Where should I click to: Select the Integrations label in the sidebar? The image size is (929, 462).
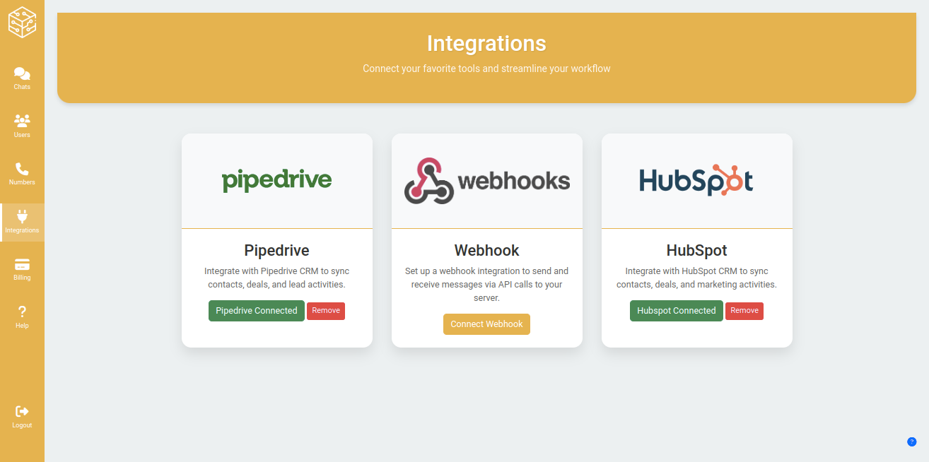(22, 230)
